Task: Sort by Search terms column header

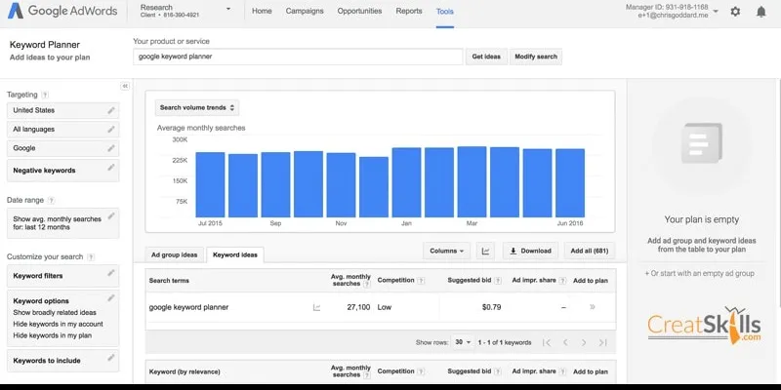Action: coord(169,281)
